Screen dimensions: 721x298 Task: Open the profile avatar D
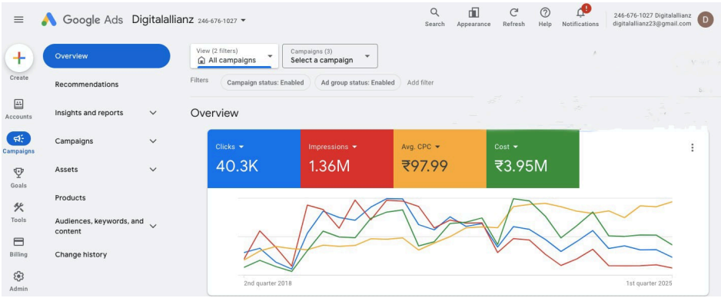pyautogui.click(x=706, y=19)
